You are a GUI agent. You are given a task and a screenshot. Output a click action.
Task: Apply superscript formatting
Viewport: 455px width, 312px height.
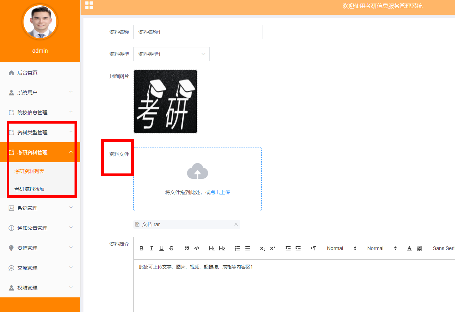pos(272,248)
